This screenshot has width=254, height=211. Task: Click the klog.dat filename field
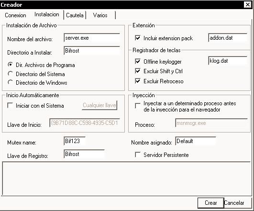pyautogui.click(x=228, y=61)
